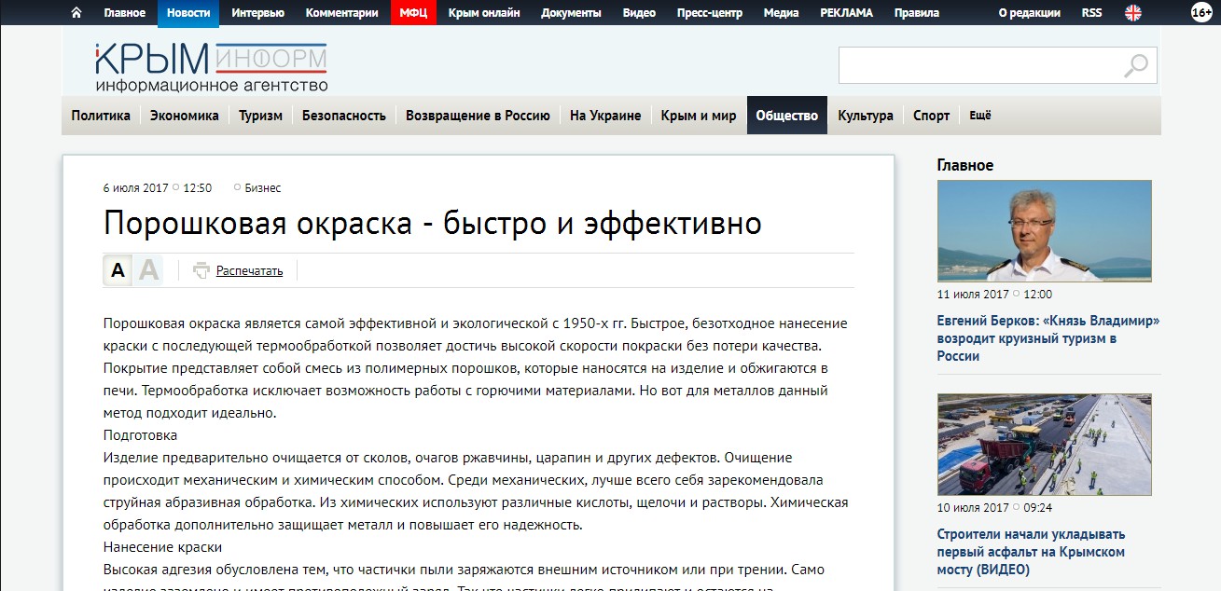
Task: Select normal font size A button
Action: pyautogui.click(x=118, y=270)
